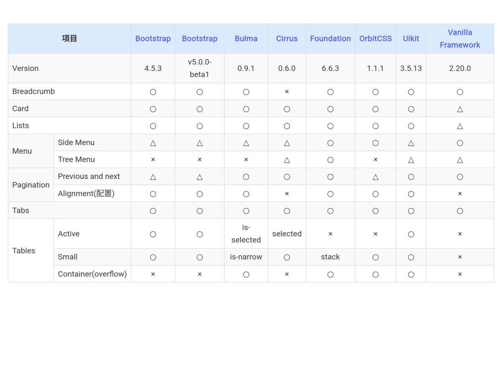Open the OrbitCSS header link
This screenshot has height=377, width=502.
(x=376, y=39)
